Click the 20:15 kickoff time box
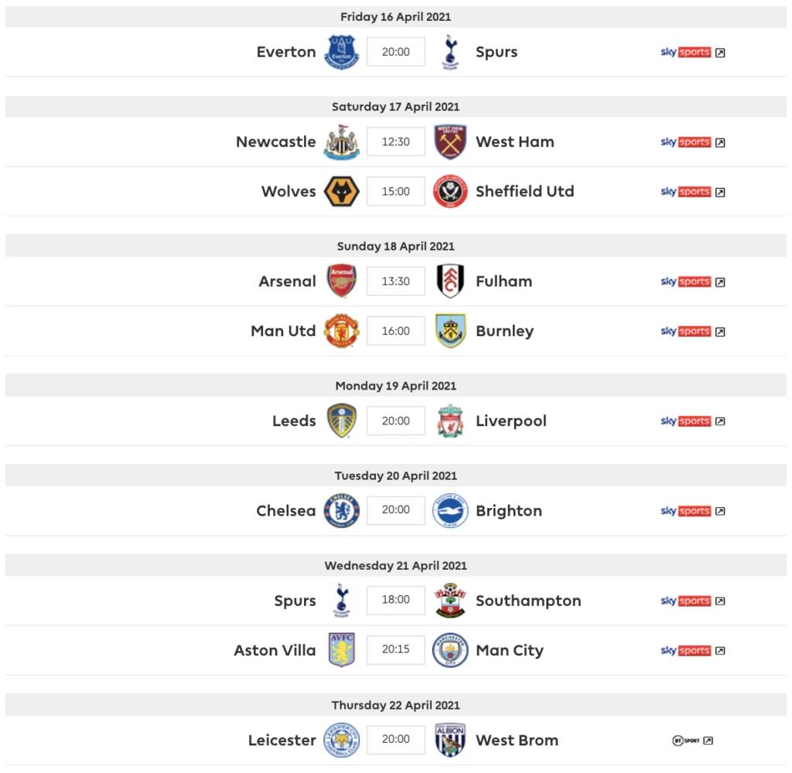This screenshot has height=773, width=792. tap(396, 649)
